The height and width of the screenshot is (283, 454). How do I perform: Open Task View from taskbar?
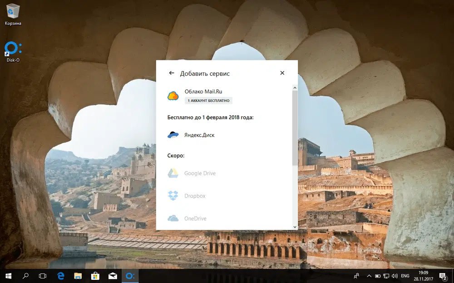pyautogui.click(x=43, y=276)
